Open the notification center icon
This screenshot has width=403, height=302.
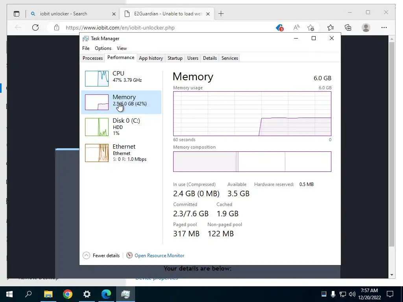390,294
